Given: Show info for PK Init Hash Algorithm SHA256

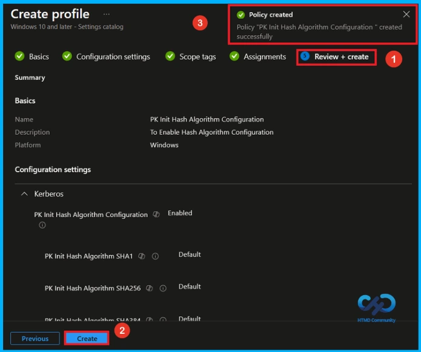Looking at the screenshot, I should [x=163, y=288].
